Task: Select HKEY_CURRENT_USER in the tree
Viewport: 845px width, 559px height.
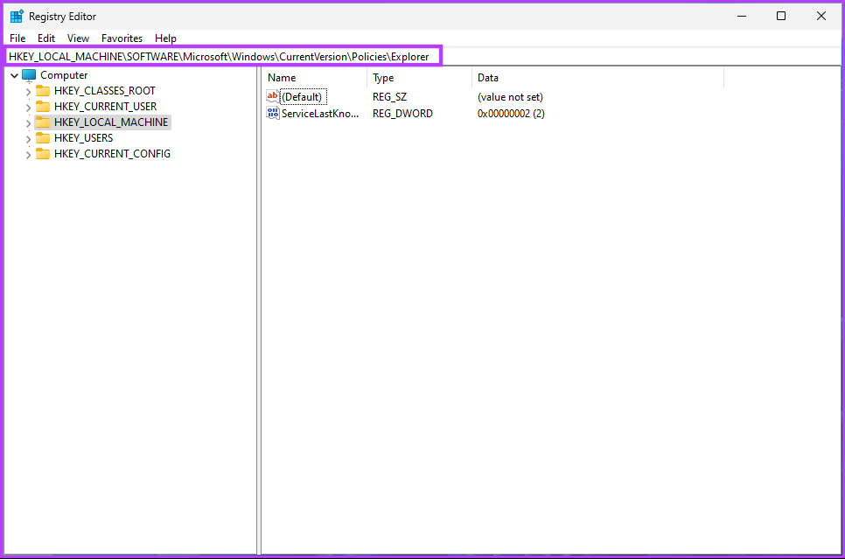Action: (x=105, y=106)
